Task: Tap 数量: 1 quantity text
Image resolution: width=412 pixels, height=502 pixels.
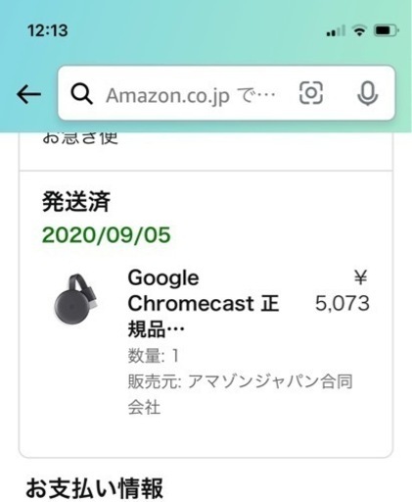Action: pyautogui.click(x=154, y=356)
